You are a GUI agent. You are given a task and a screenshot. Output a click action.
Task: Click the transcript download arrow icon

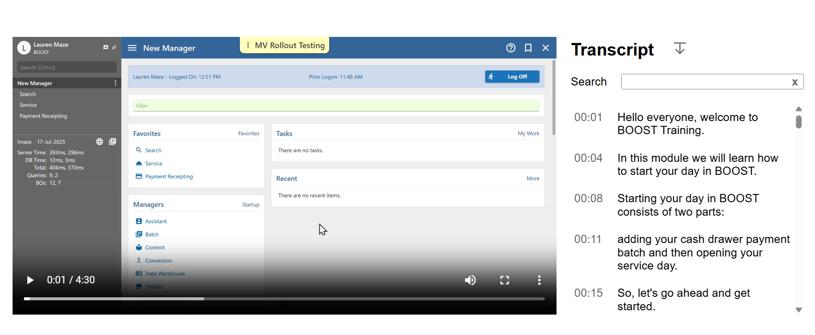[680, 48]
